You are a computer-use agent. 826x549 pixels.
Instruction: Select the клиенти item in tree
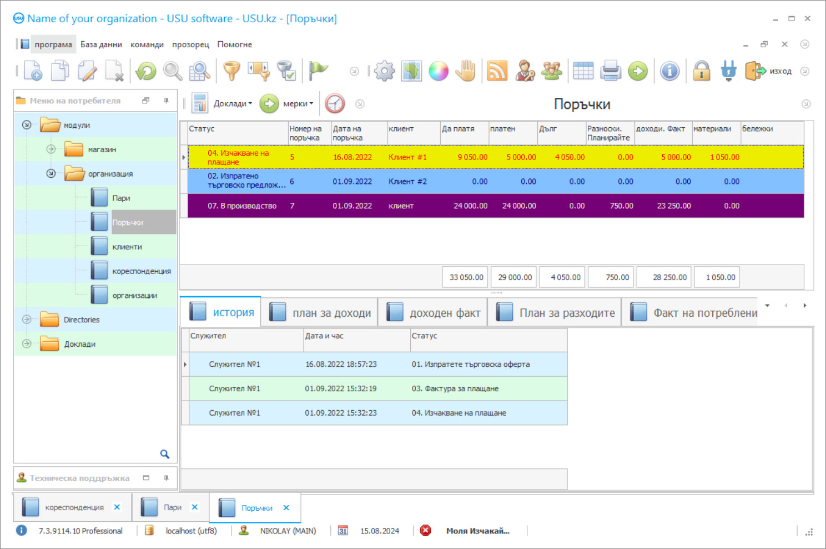click(x=127, y=247)
